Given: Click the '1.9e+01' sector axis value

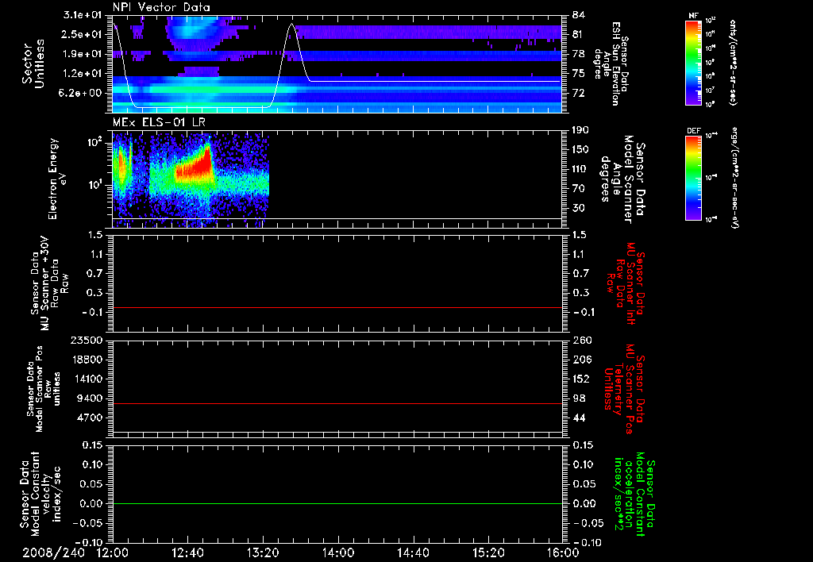Looking at the screenshot, I should (x=83, y=54).
